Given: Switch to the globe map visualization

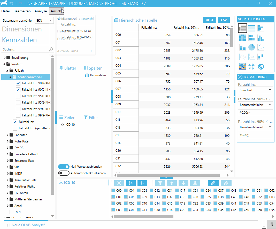Looking at the screenshot, I should pos(261,66).
